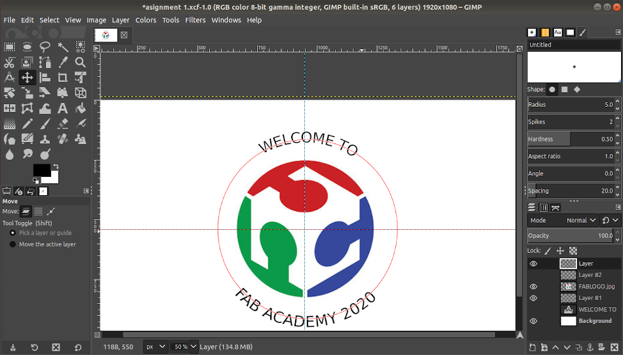
Task: Create a new layer button
Action: point(533,347)
